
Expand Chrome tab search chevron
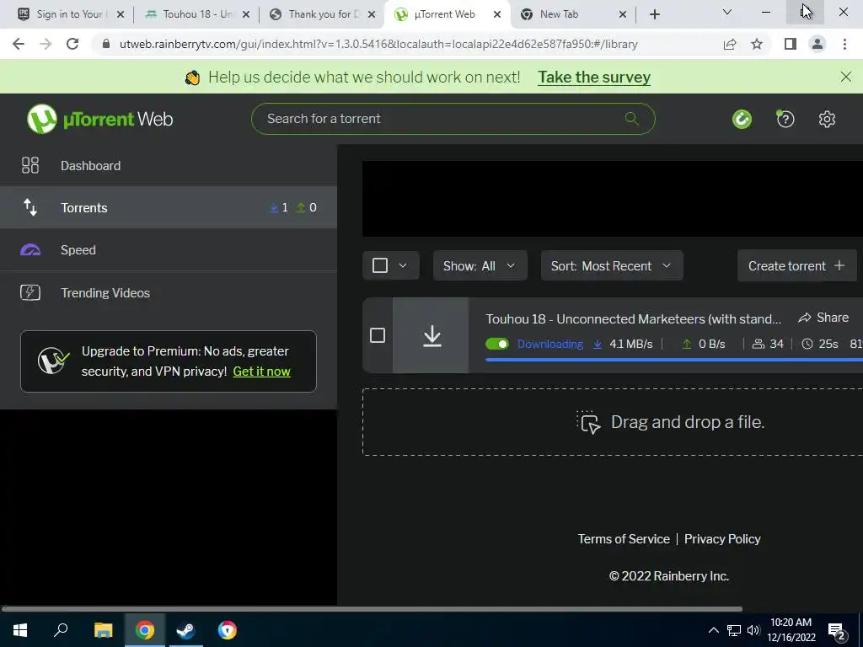click(727, 12)
